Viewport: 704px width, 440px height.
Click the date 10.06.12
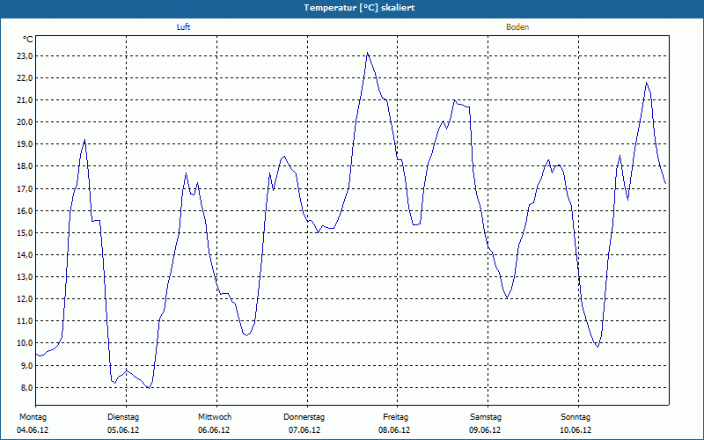click(576, 430)
